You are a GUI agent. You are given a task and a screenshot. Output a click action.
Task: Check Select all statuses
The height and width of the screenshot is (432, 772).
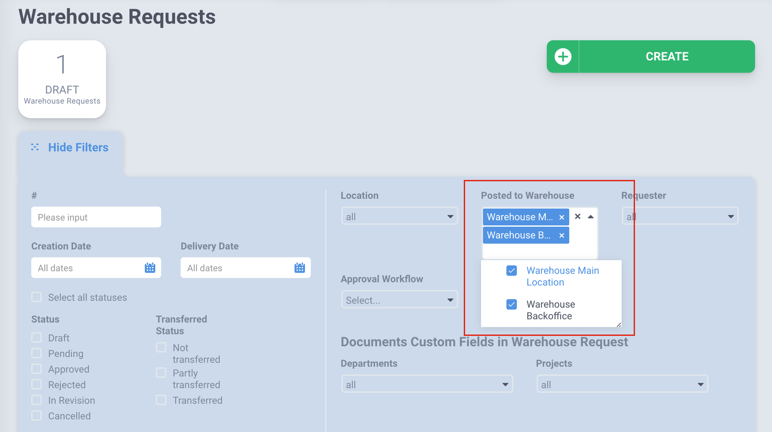click(37, 297)
